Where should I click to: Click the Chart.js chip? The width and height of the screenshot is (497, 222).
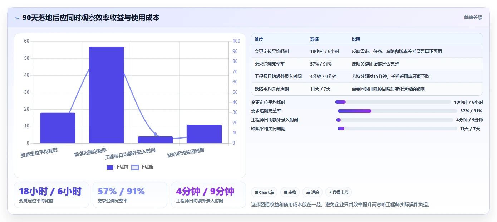click(264, 192)
